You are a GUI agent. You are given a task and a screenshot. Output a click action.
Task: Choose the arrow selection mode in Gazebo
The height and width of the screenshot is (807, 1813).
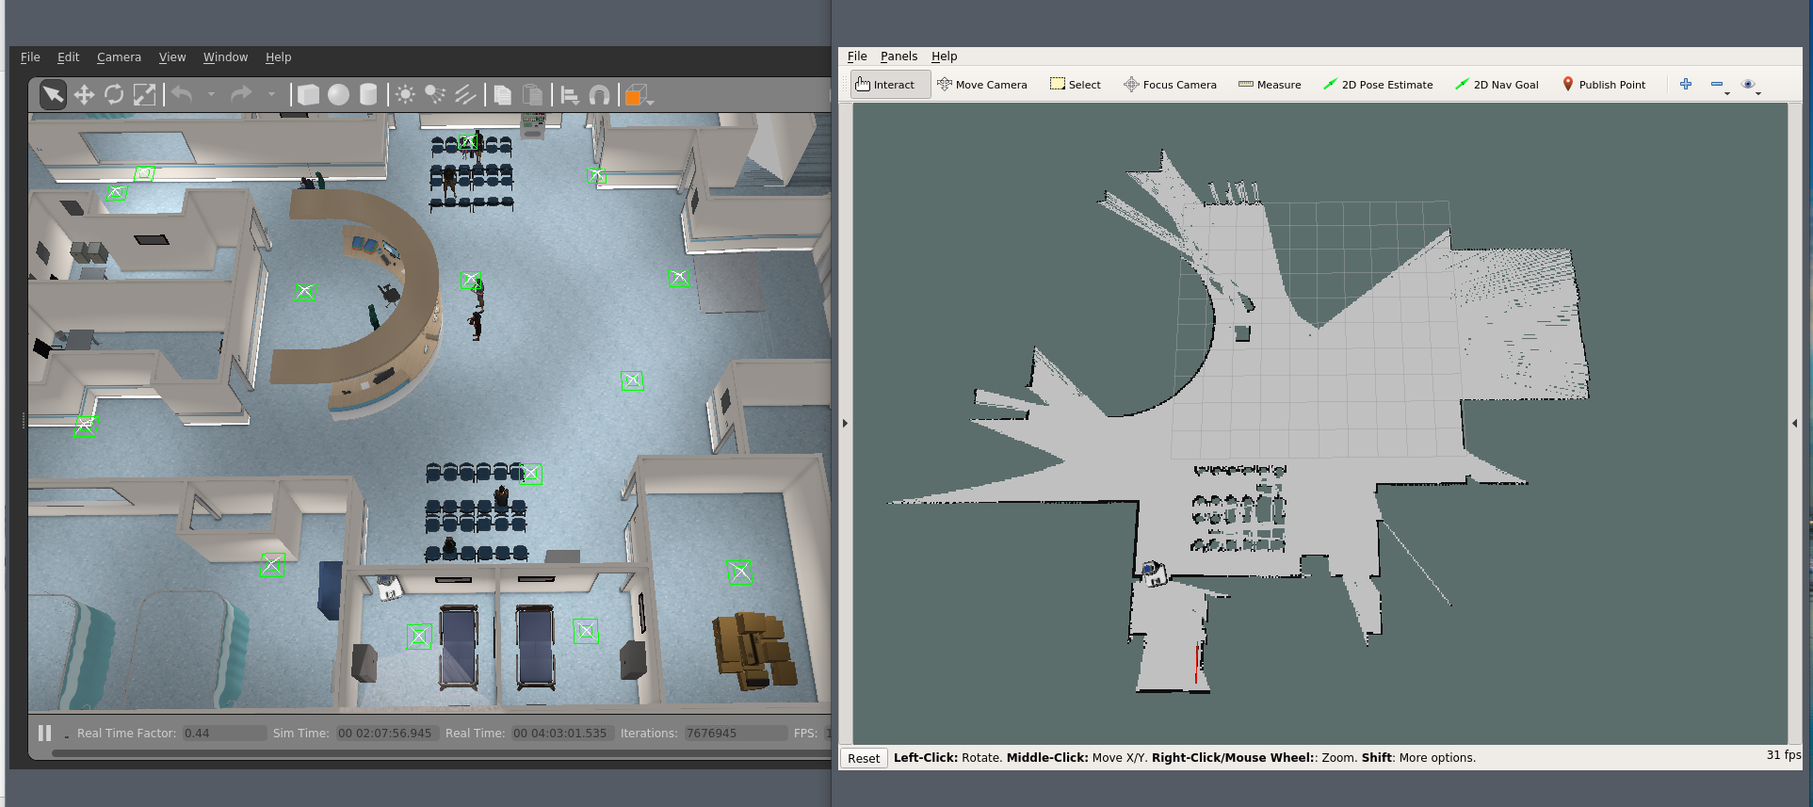[53, 94]
